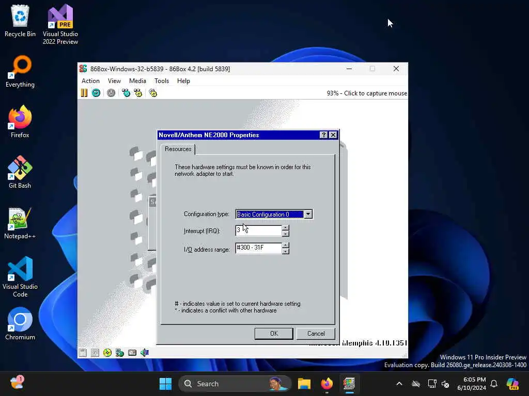Click the gray device icon beside the sound icon
This screenshot has width=529, height=396.
(132, 353)
